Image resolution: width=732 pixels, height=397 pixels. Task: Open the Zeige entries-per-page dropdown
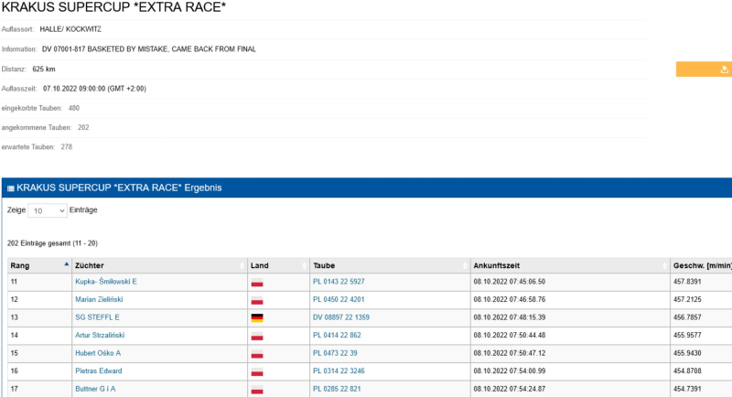[48, 210]
